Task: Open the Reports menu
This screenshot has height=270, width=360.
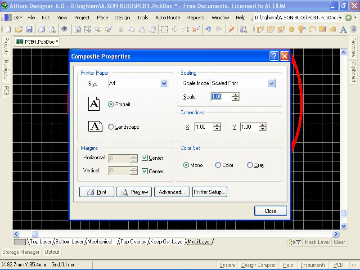Action: click(196, 18)
